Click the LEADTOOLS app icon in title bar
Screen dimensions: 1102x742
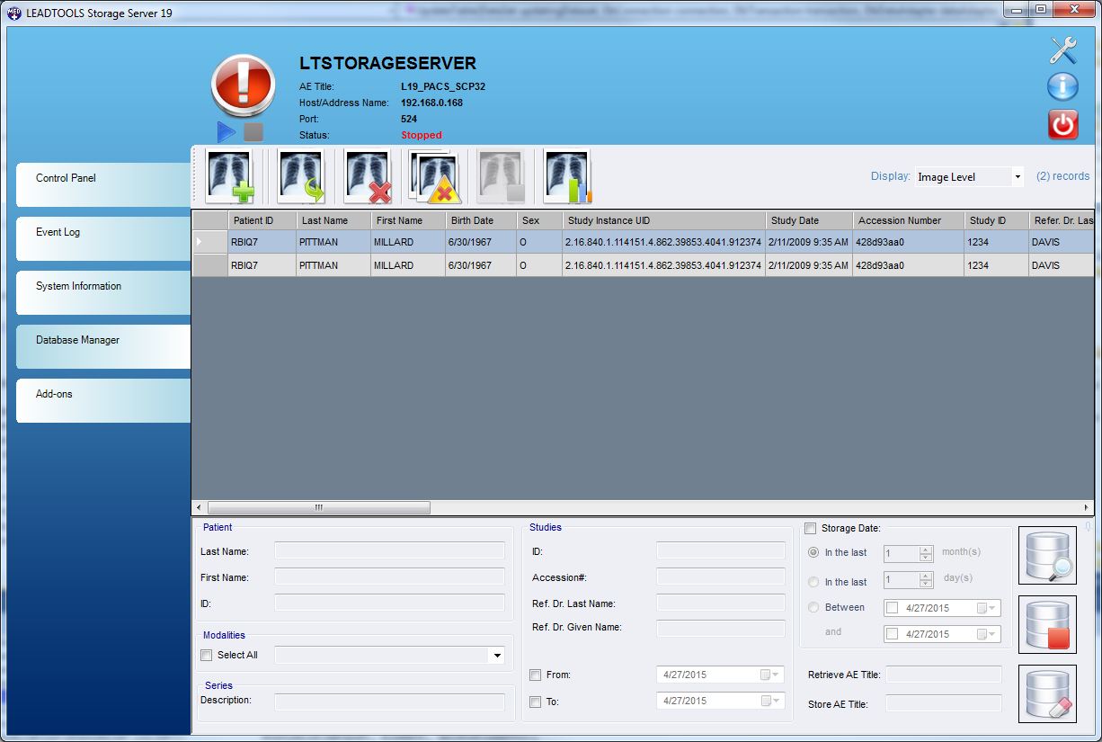tap(13, 13)
